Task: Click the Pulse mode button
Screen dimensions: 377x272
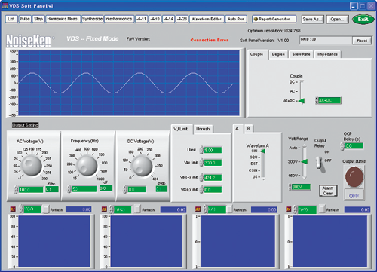Action: pyautogui.click(x=25, y=19)
